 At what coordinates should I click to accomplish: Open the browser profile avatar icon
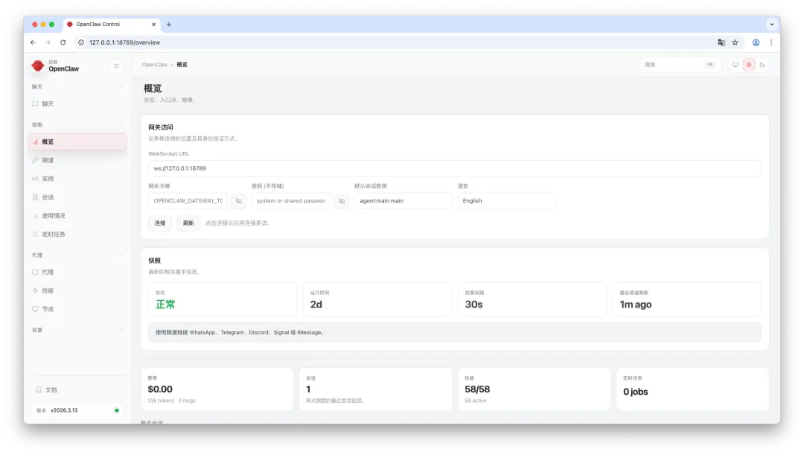pyautogui.click(x=756, y=42)
